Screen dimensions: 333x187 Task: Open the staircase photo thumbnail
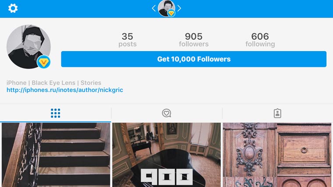55,155
